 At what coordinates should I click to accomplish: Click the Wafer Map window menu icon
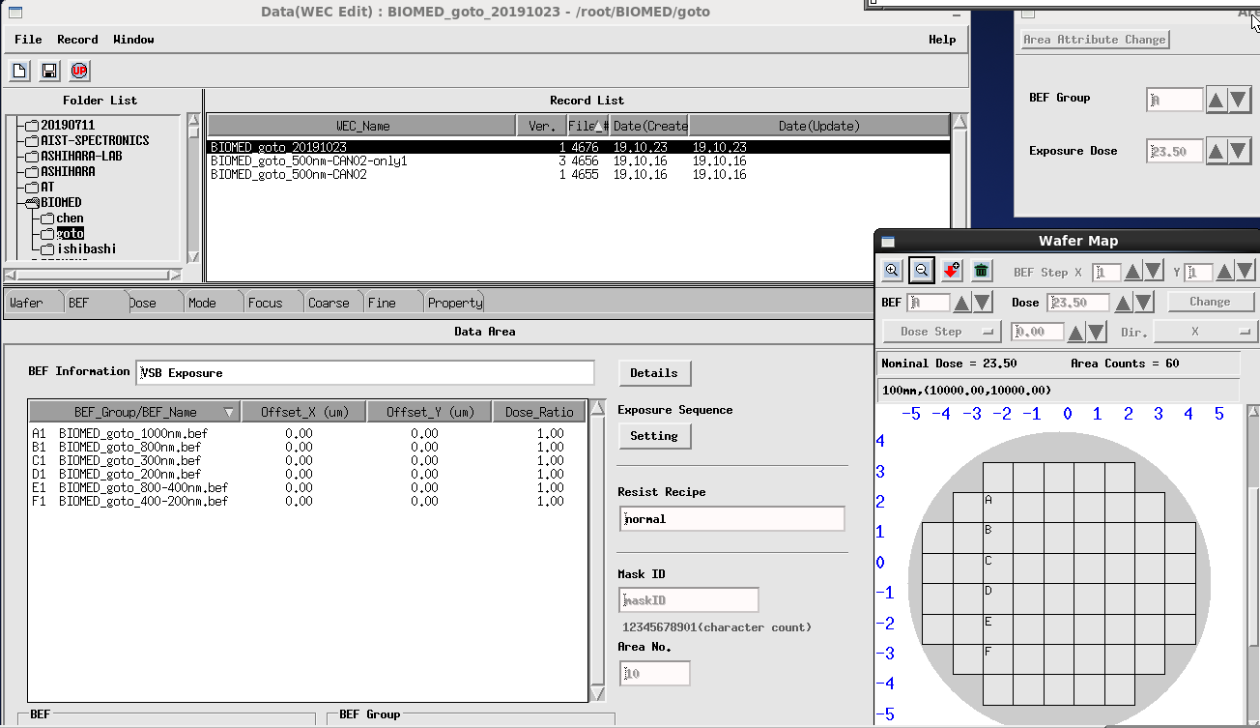[889, 242]
